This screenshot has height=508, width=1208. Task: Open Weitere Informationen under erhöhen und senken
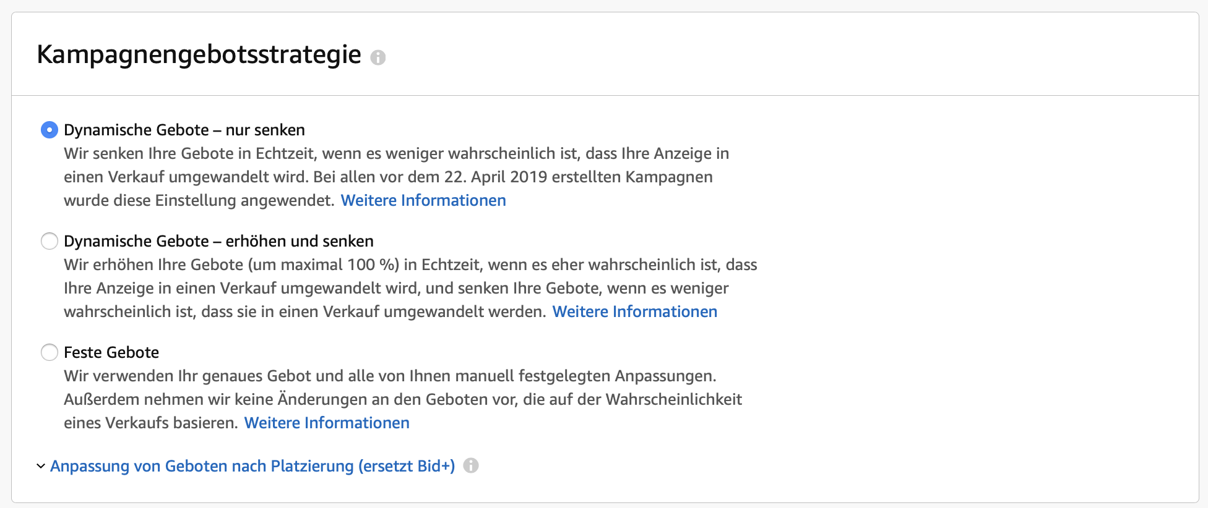635,311
